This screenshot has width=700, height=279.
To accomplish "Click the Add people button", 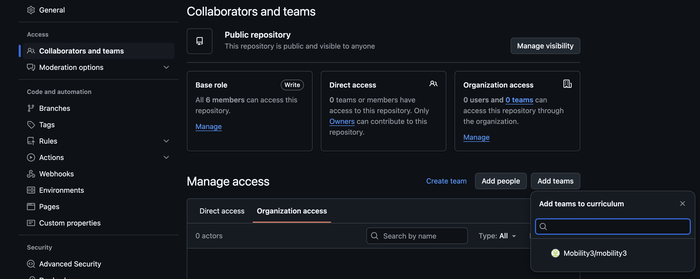I will [501, 181].
